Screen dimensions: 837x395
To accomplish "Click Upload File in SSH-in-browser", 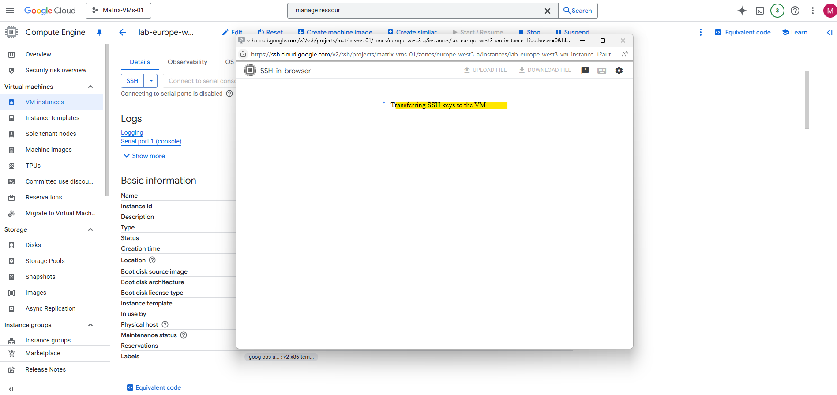I will tap(485, 70).
